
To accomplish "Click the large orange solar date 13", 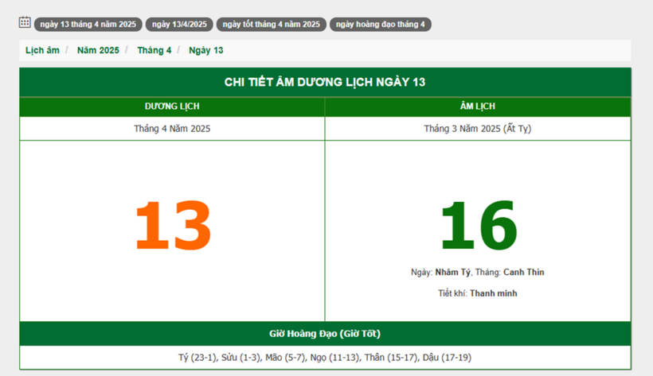I will 172,226.
